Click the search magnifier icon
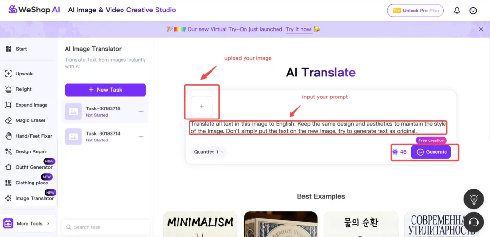The width and height of the screenshot is (490, 237). pos(69,227)
